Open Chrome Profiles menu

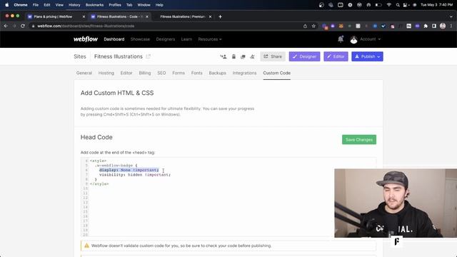point(115,5)
